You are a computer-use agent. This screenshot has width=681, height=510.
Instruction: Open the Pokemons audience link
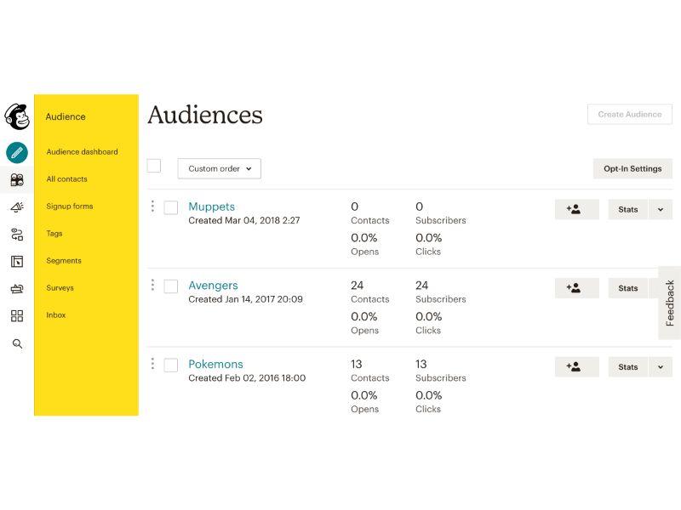click(215, 364)
